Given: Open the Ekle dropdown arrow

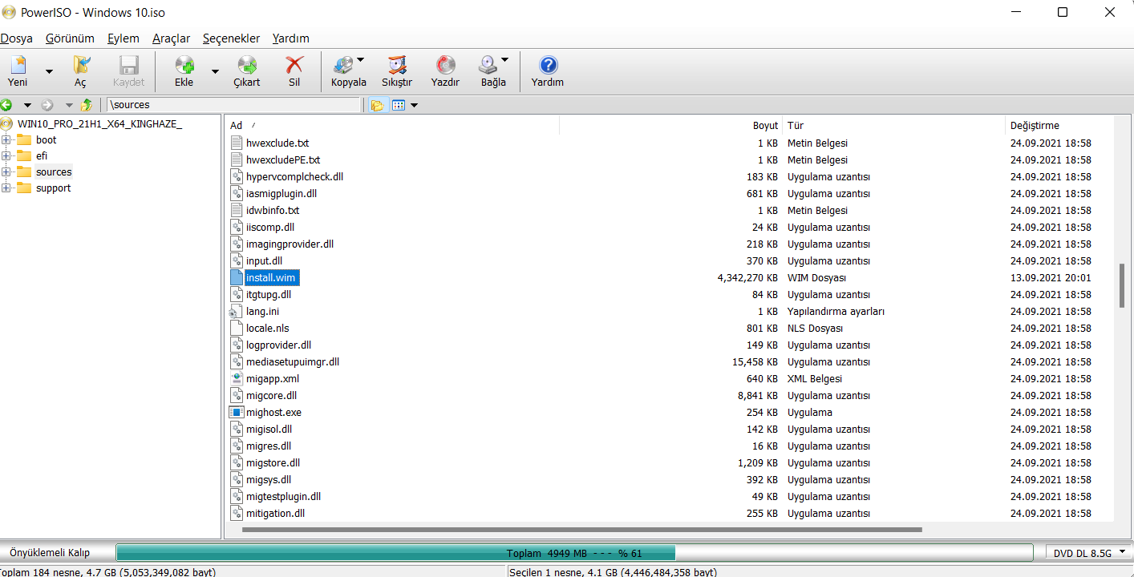Looking at the screenshot, I should 215,71.
